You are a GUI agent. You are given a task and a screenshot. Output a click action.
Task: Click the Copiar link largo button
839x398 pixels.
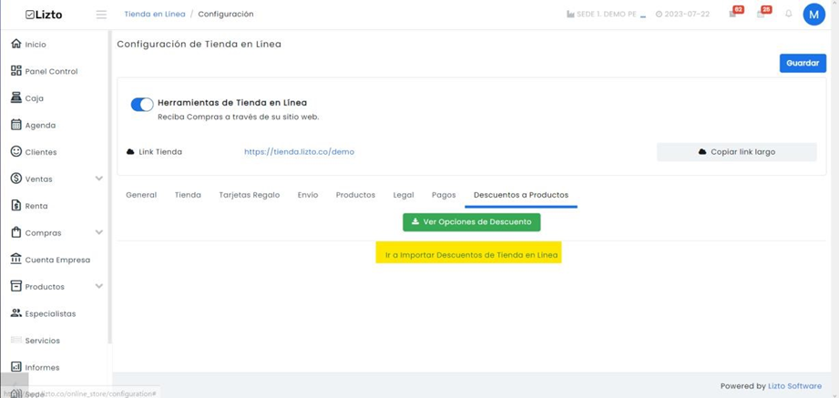coord(737,152)
